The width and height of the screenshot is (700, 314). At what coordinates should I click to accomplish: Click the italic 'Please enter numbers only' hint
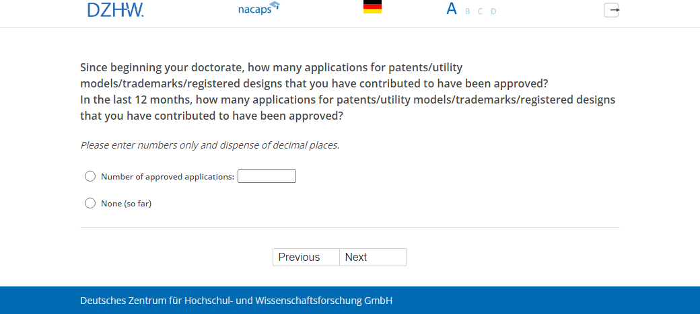point(209,145)
